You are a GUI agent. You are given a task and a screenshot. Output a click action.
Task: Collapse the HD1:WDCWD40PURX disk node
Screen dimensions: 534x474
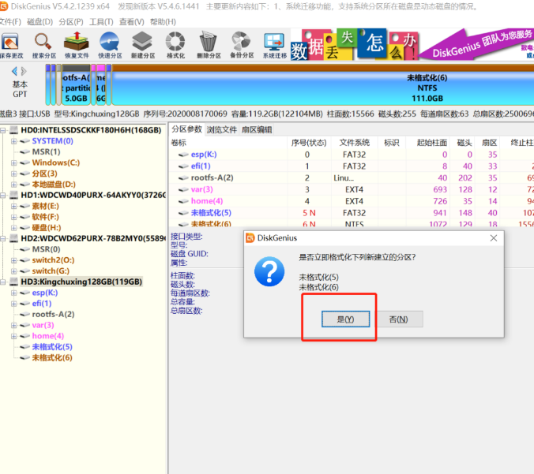[x=3, y=195]
